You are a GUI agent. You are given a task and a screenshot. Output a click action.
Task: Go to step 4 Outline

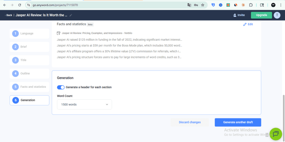[x=30, y=74]
